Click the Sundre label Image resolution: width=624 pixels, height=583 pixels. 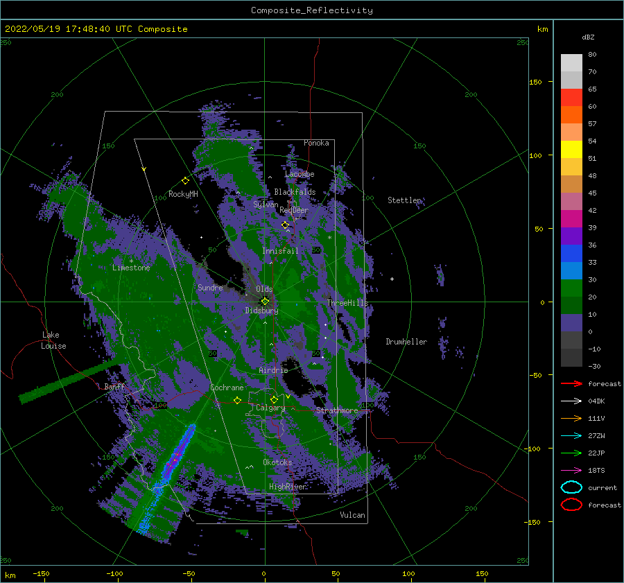coord(210,287)
